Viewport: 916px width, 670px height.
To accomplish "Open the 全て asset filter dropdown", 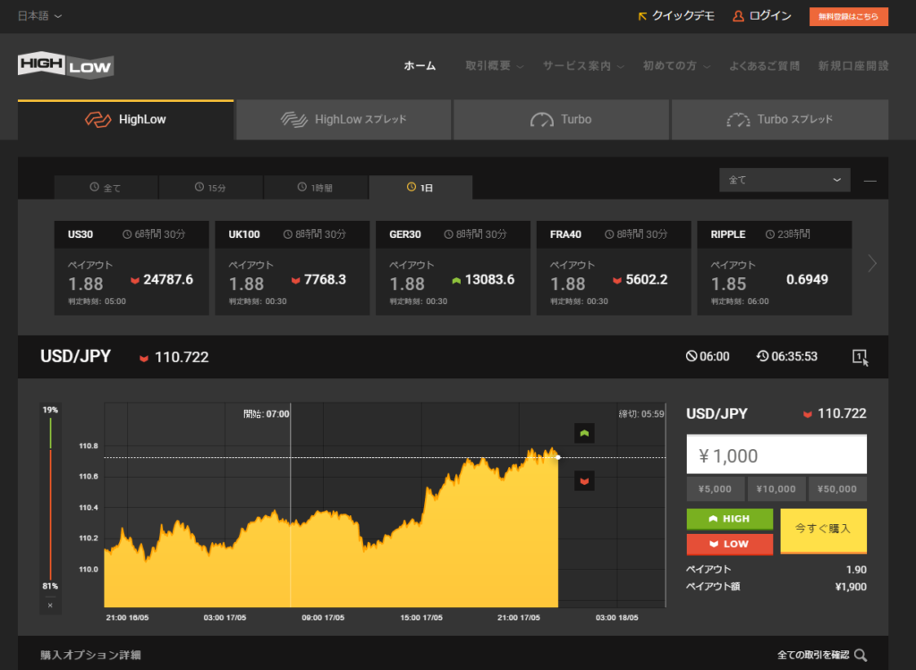I will click(785, 180).
